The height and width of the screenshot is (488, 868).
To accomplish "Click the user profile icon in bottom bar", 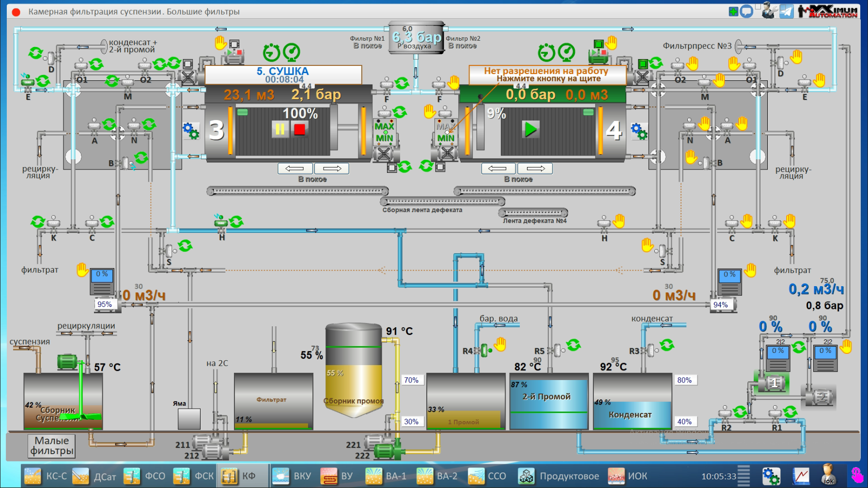I will (x=828, y=475).
